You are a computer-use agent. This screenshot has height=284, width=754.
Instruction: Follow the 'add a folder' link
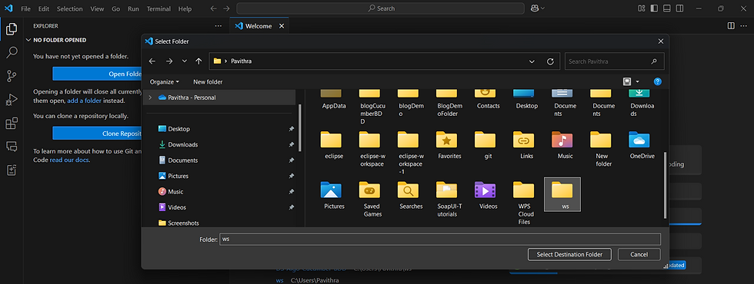[84, 101]
